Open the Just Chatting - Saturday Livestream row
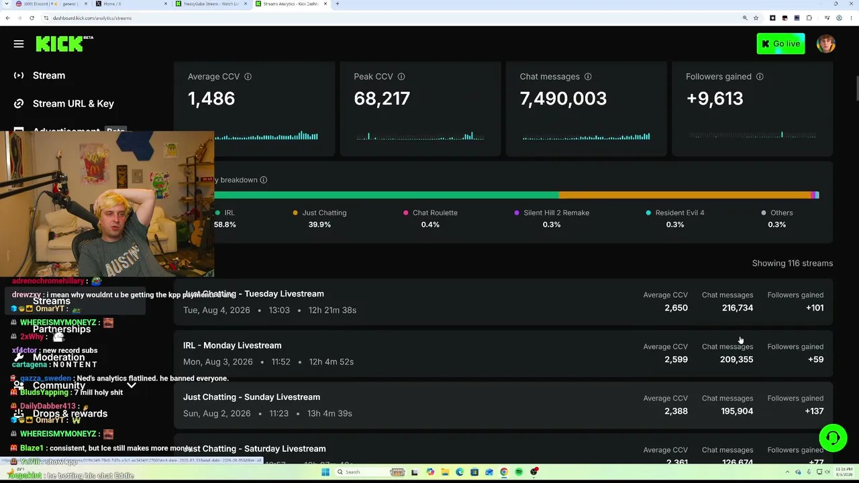Screen dimensions: 859x483 pos(503,449)
